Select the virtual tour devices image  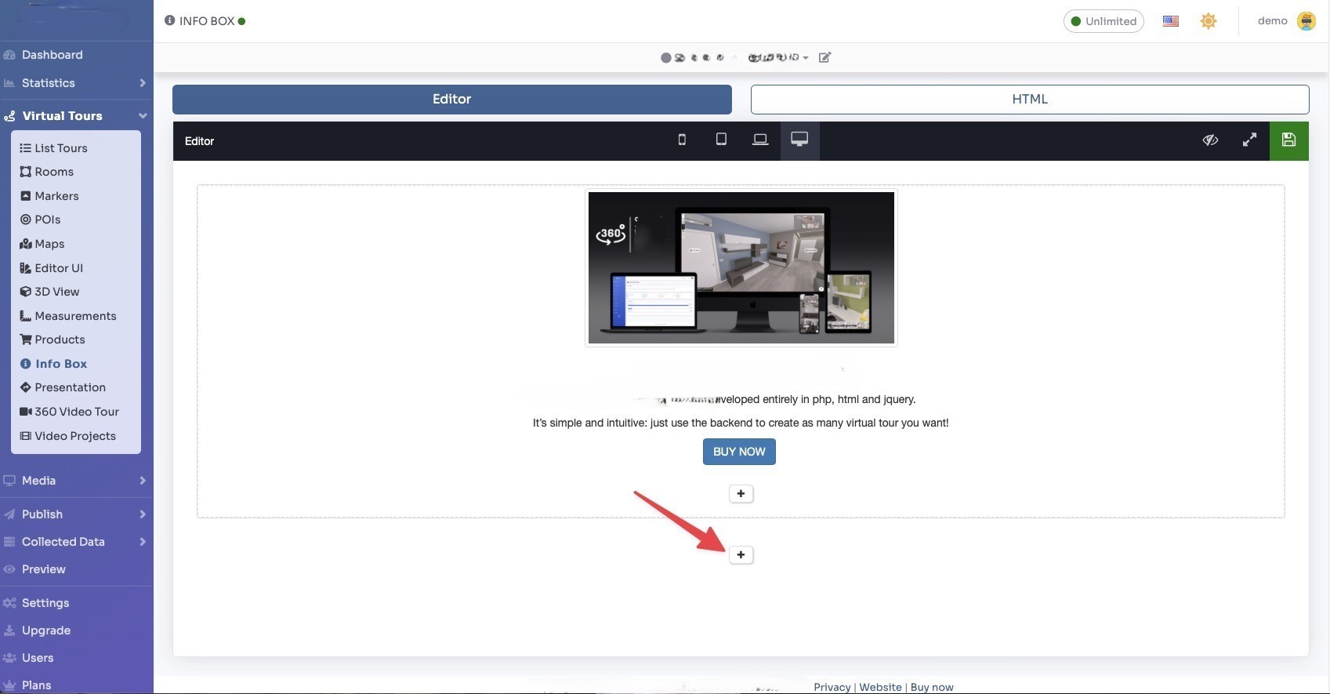tap(741, 267)
